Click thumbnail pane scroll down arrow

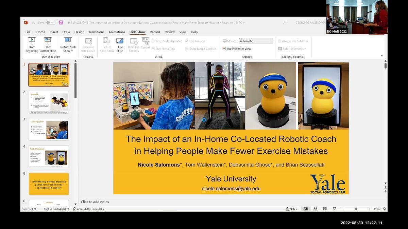[75, 204]
